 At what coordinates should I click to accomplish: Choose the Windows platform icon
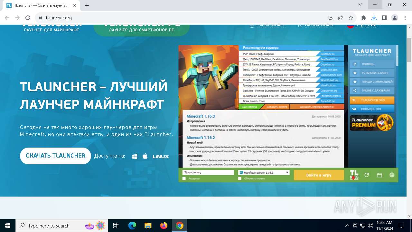click(x=135, y=157)
